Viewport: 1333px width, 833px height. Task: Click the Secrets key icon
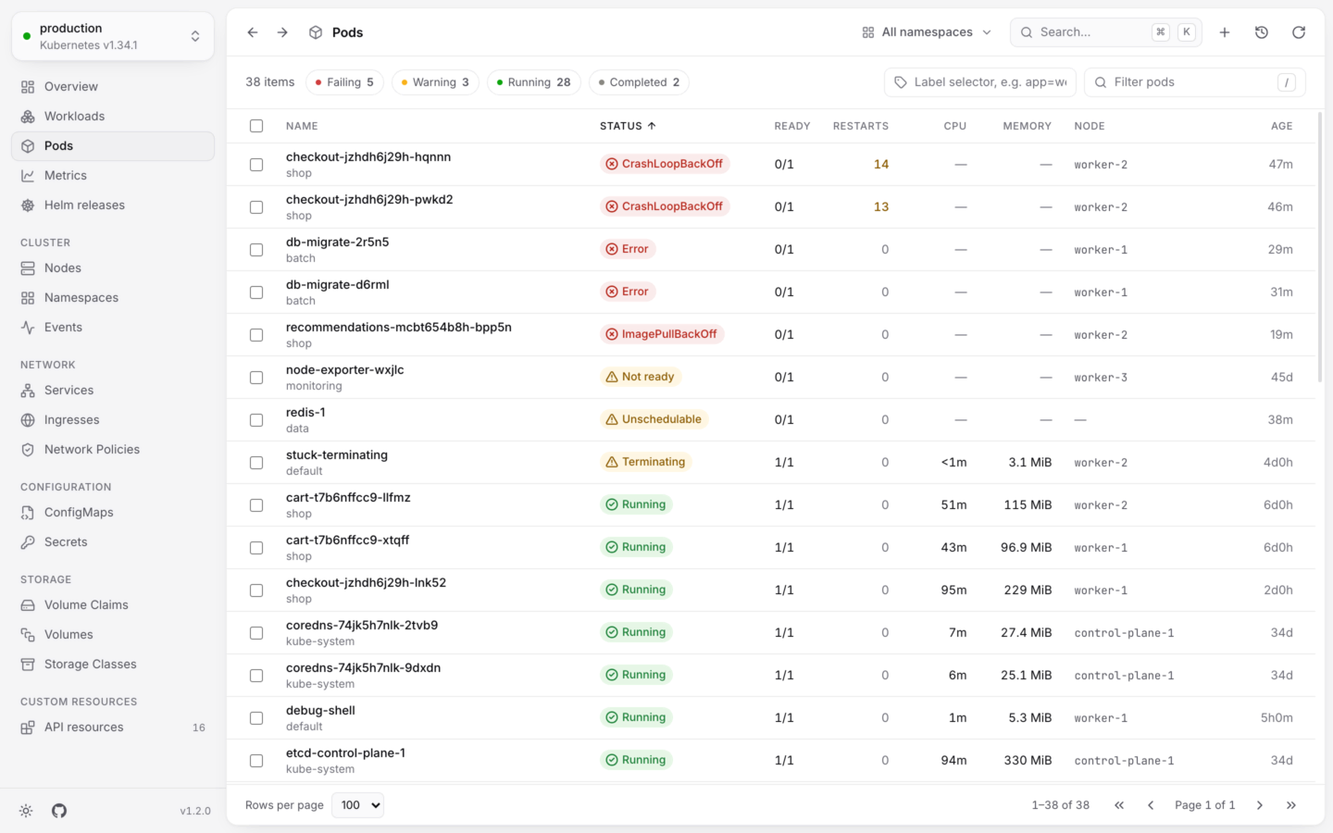click(28, 542)
